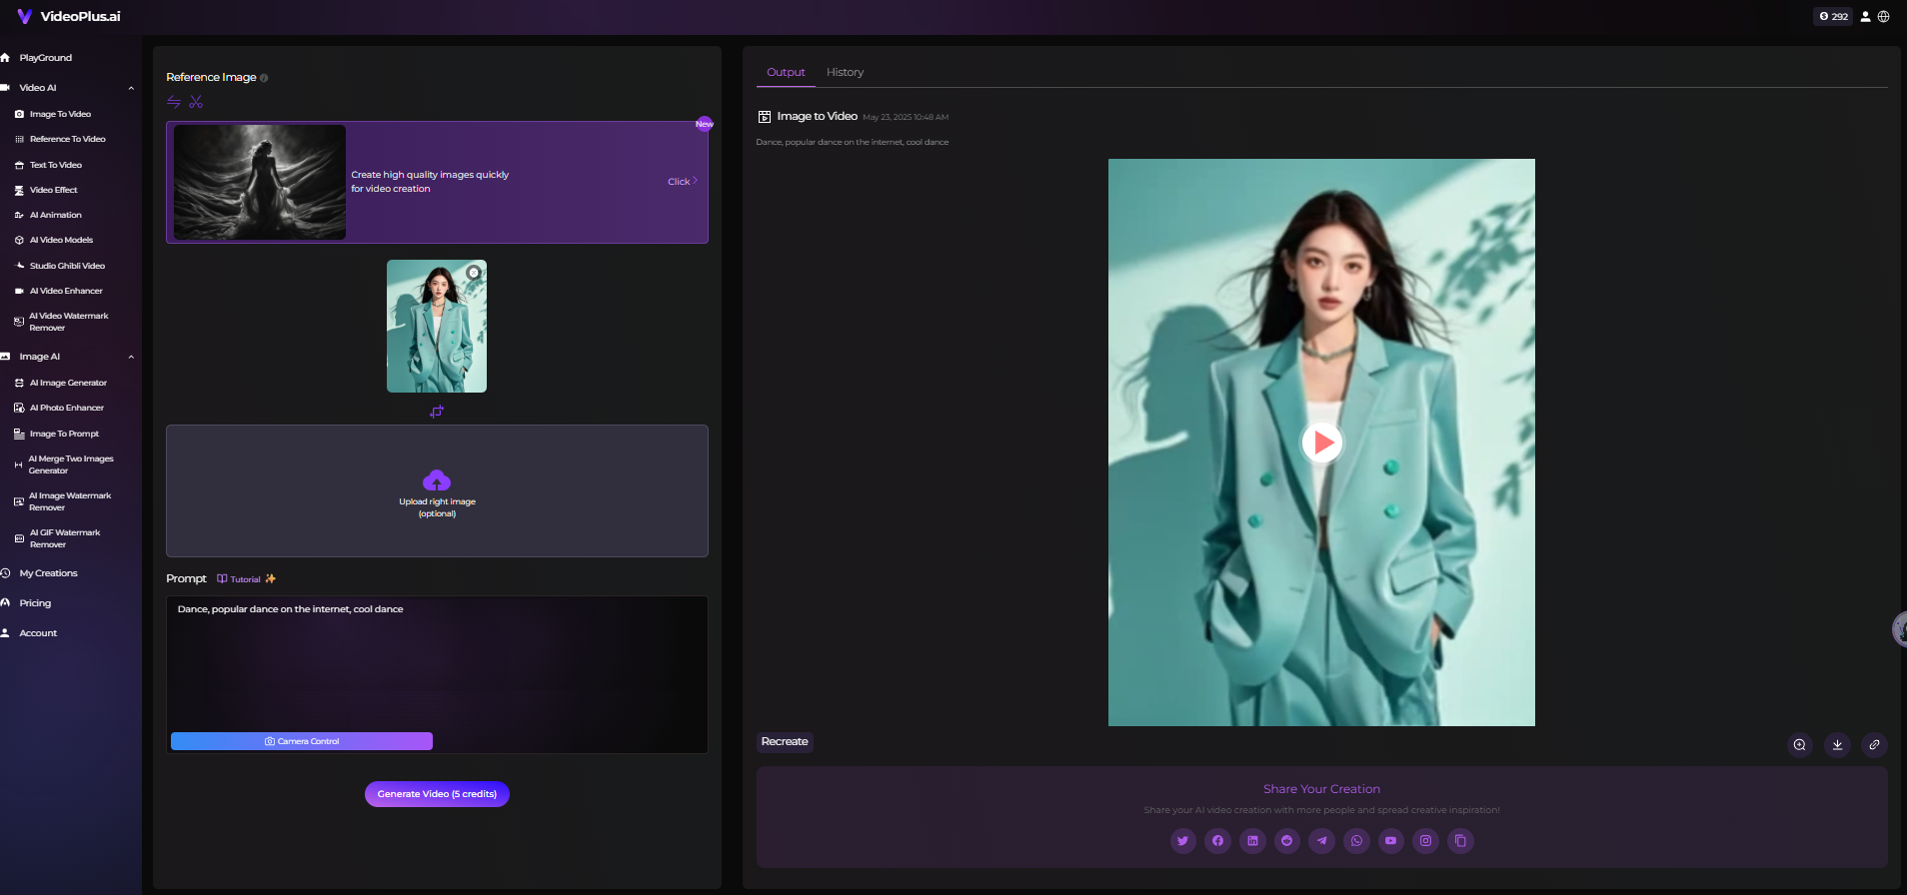
Task: Share creation on LinkedIn
Action: pyautogui.click(x=1252, y=841)
